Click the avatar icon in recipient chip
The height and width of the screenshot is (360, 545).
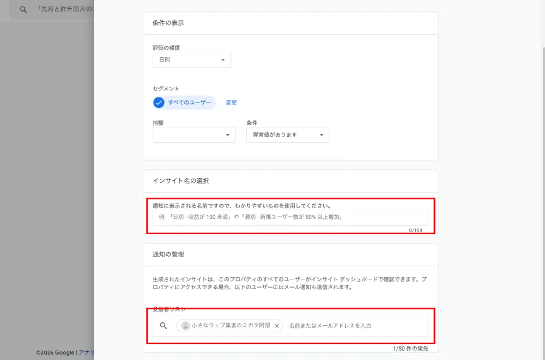pyautogui.click(x=186, y=326)
